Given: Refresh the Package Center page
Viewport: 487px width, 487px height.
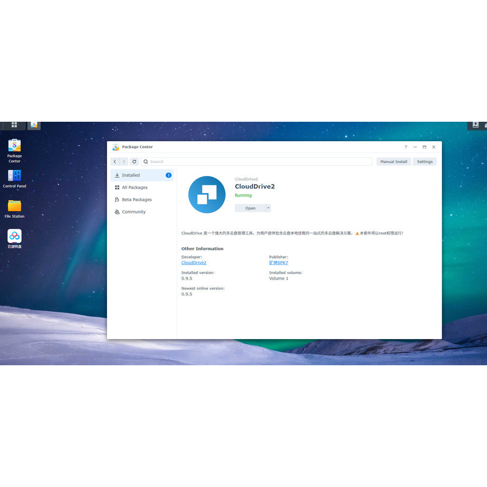Looking at the screenshot, I should point(134,162).
